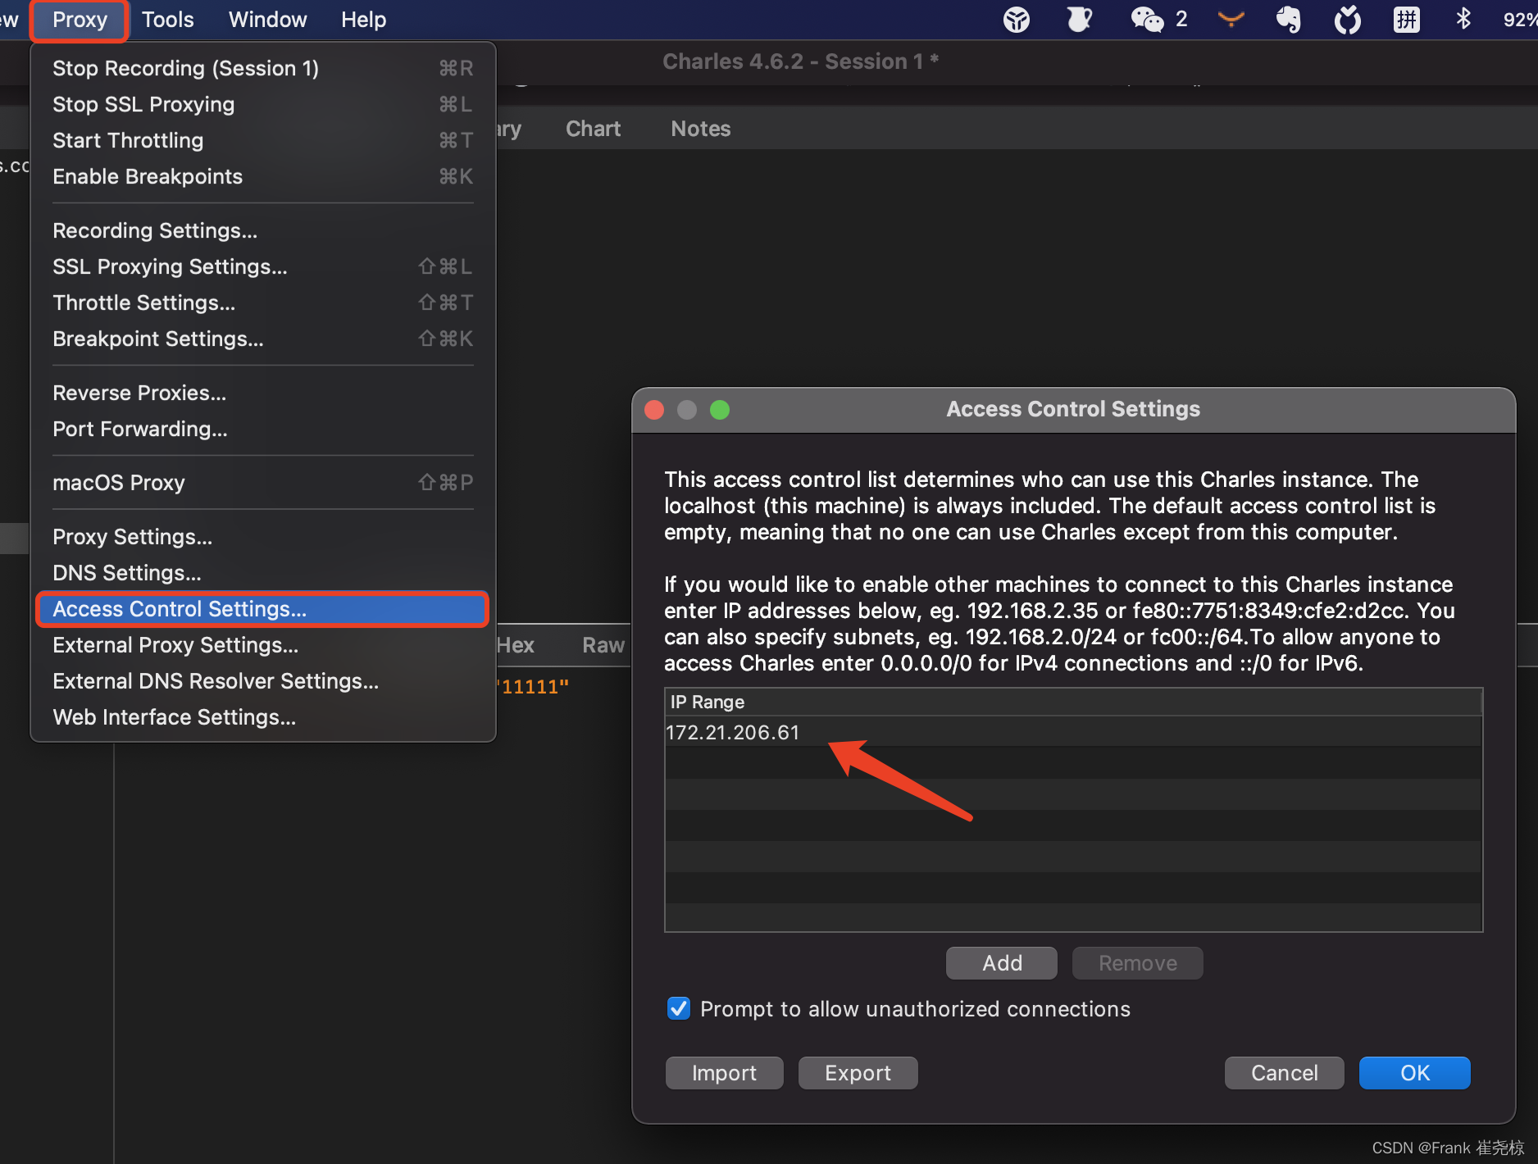Switch to the Raw tab
This screenshot has width=1538, height=1164.
(x=603, y=645)
